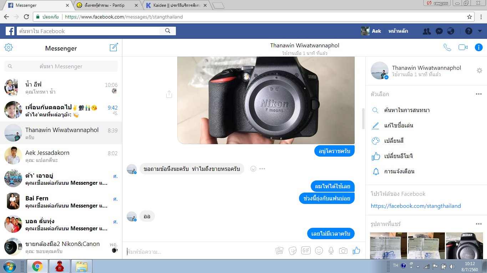Go back with the browser back arrow
The image size is (487, 273).
point(6,17)
